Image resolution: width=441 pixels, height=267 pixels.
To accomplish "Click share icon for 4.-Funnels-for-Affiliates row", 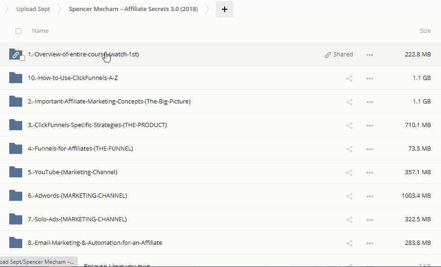I will (x=349, y=149).
